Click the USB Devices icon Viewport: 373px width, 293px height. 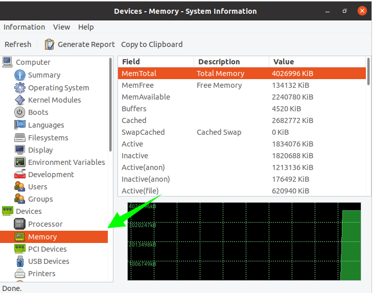[x=20, y=261]
